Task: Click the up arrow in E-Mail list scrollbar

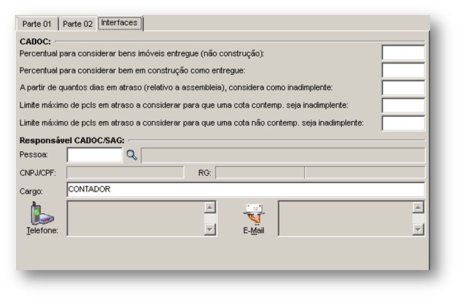Action: coord(418,207)
